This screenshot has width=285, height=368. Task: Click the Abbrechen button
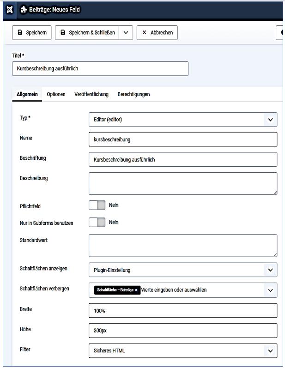point(157,33)
